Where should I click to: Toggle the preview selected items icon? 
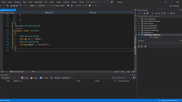coord(174,13)
